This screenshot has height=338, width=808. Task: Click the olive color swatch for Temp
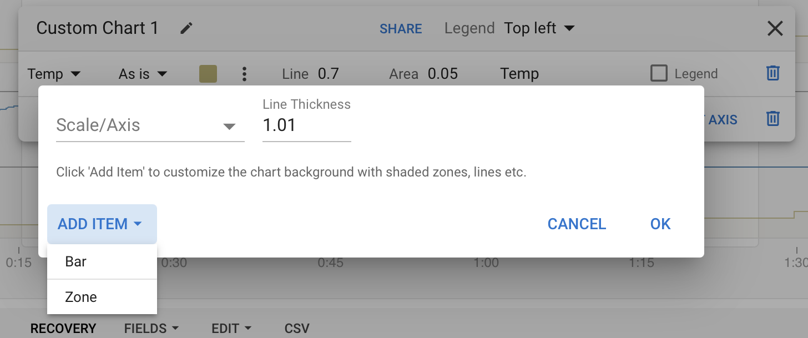pyautogui.click(x=208, y=74)
